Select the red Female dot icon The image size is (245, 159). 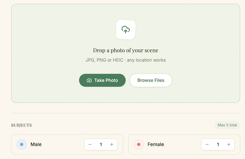point(139,144)
